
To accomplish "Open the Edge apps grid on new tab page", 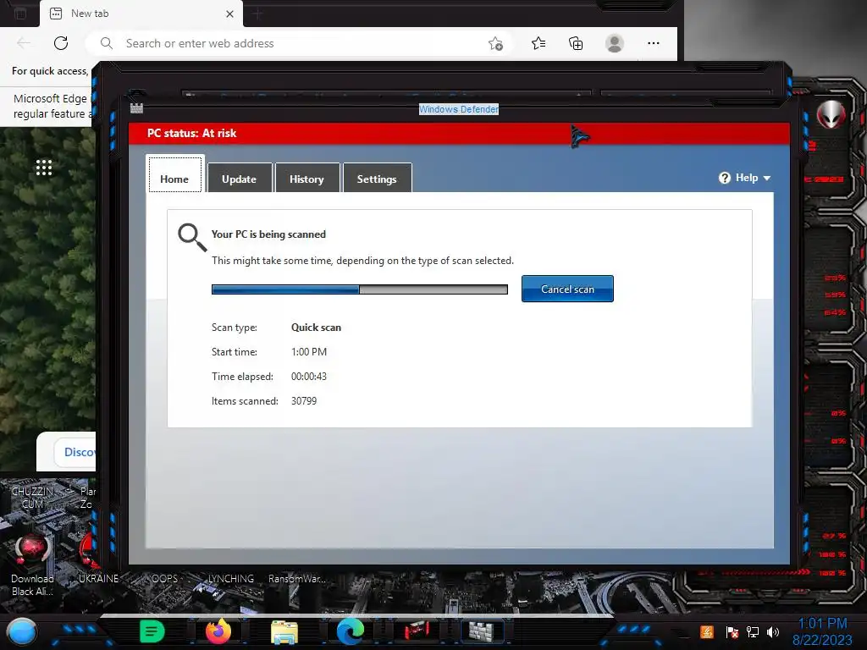I will pos(44,168).
